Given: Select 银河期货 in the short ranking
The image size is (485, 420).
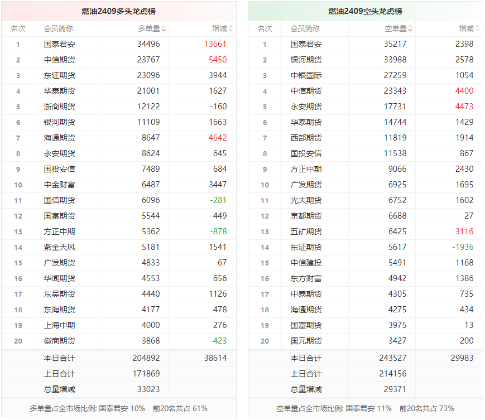Looking at the screenshot, I should (x=306, y=60).
